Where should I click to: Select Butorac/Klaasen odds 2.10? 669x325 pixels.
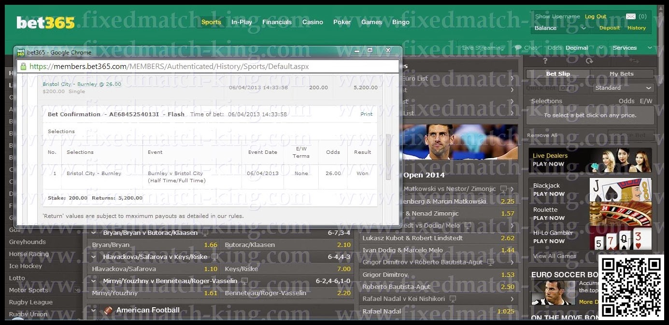click(343, 245)
